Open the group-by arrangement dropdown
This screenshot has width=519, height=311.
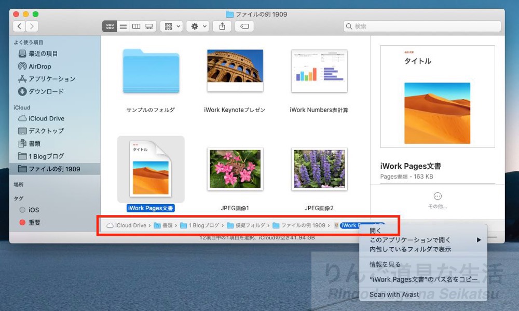[171, 26]
